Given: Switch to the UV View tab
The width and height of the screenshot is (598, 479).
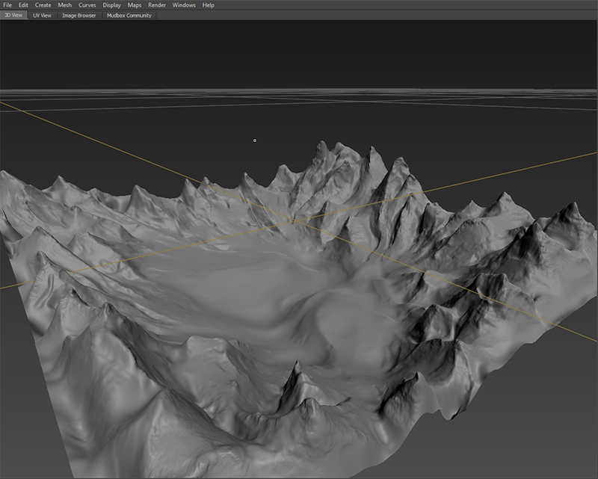Looking at the screenshot, I should 42,15.
